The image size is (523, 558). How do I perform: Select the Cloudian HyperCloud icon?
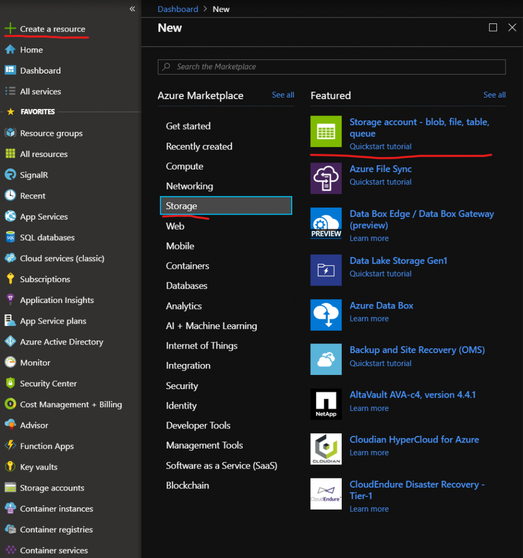326,448
